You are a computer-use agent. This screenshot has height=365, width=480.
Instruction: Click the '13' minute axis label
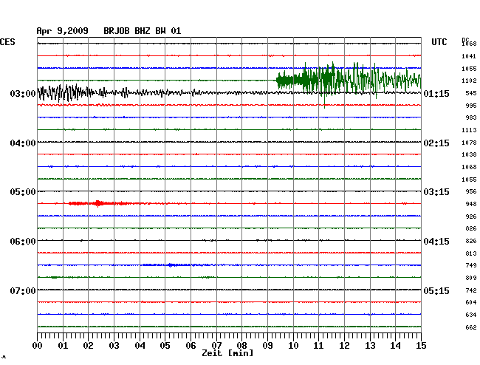click(x=370, y=346)
